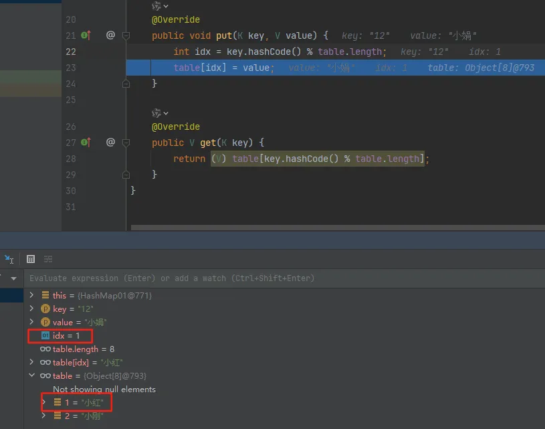Click the {HashMap01@771} value text
Screen dimensions: 545x429
click(x=115, y=295)
